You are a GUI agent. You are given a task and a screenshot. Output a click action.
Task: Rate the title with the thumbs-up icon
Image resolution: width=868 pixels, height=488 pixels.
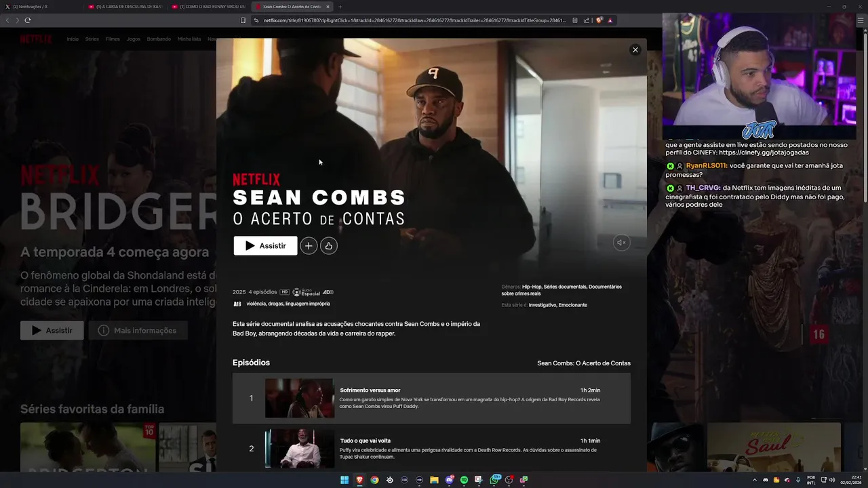329,246
